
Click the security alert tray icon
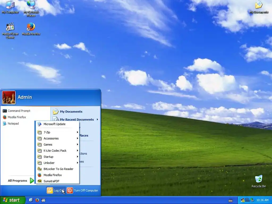[x=243, y=200]
